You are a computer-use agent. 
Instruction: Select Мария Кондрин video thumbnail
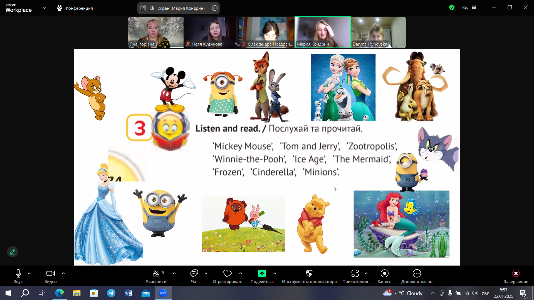(x=323, y=32)
